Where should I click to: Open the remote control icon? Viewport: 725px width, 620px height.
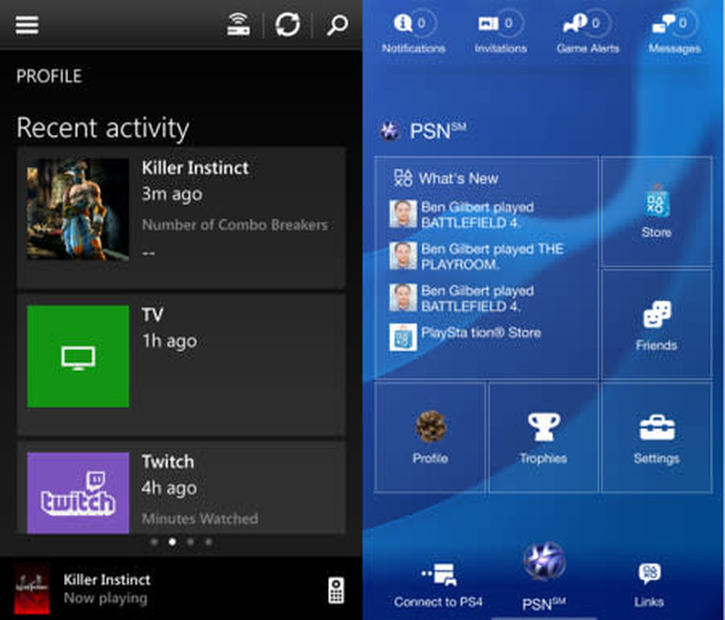pos(336,589)
